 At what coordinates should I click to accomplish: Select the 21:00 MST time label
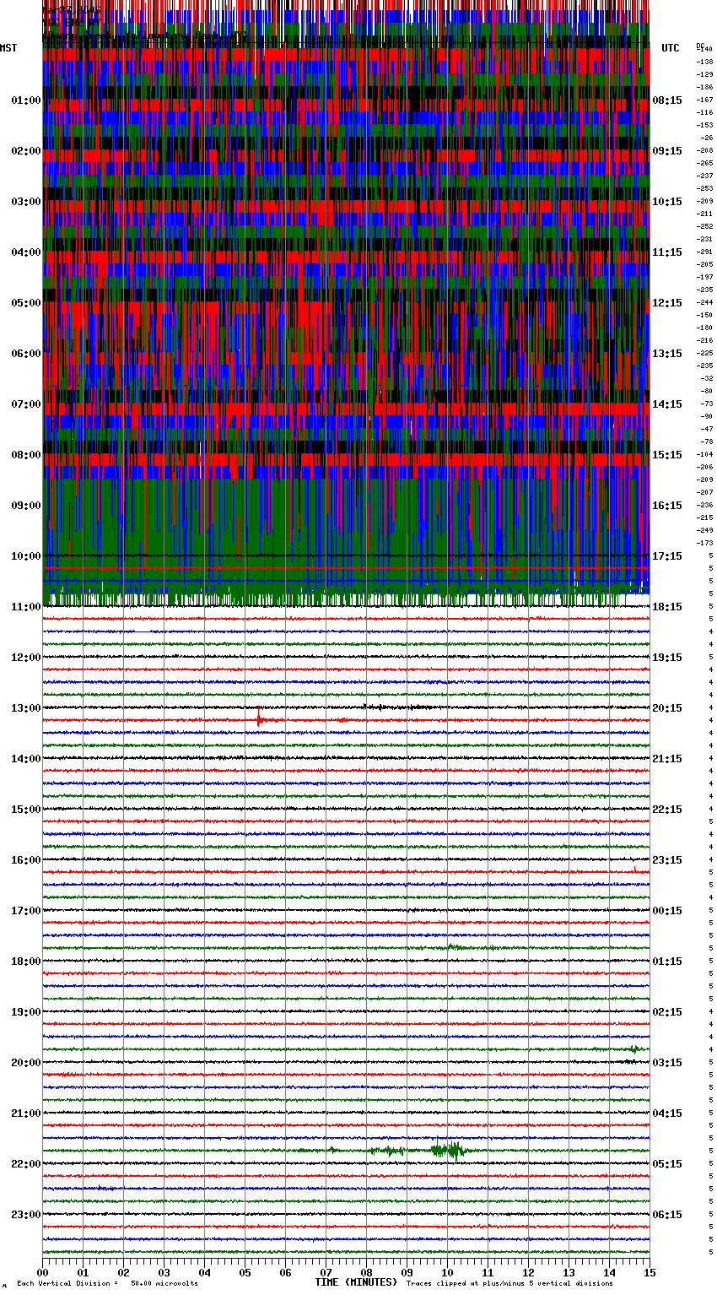[26, 1113]
